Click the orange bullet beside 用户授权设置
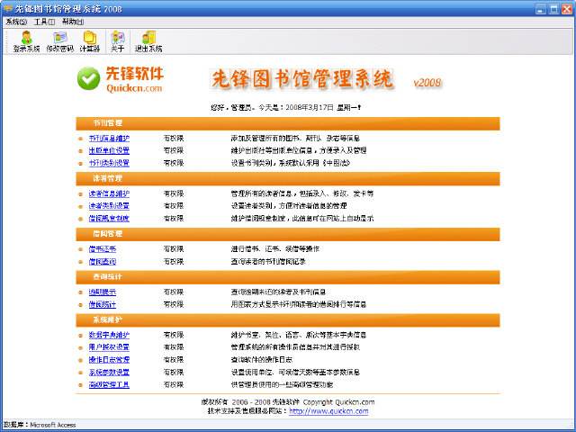The height and width of the screenshot is (432, 576). [x=81, y=347]
